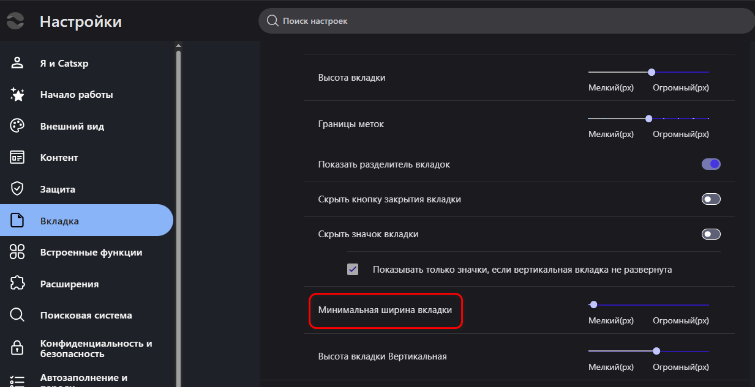Click the Поиск настроек search field
Image resolution: width=755 pixels, height=387 pixels.
[x=506, y=21]
